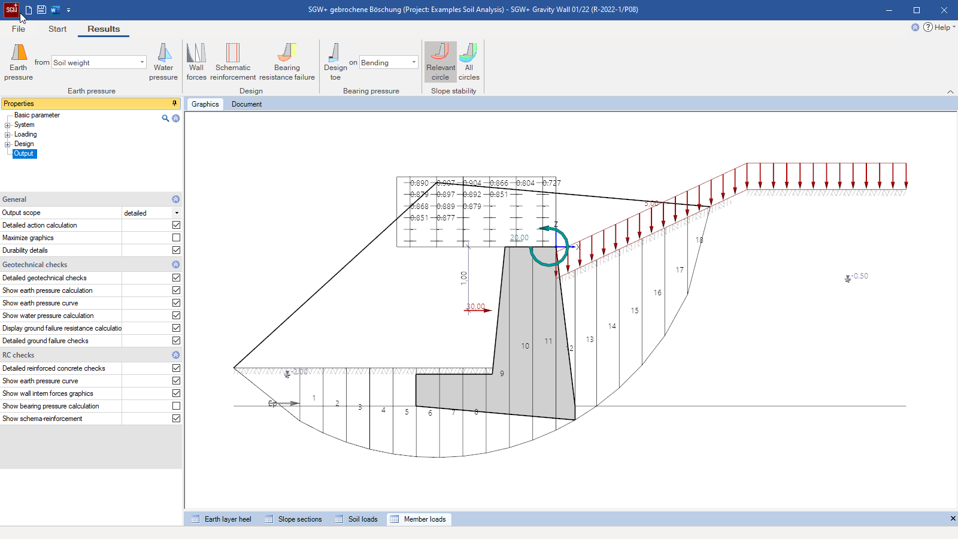The image size is (958, 539).
Task: Expand the Loading tree node
Action: click(x=8, y=135)
